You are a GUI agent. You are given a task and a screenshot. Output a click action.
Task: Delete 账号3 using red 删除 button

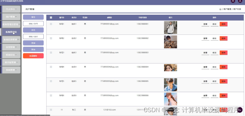223,53
